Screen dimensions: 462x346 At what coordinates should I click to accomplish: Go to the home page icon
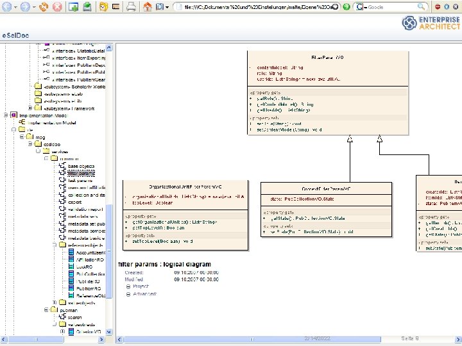point(148,8)
